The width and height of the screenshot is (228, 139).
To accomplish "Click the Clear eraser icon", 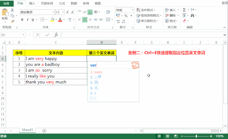I will (x=185, y=21).
